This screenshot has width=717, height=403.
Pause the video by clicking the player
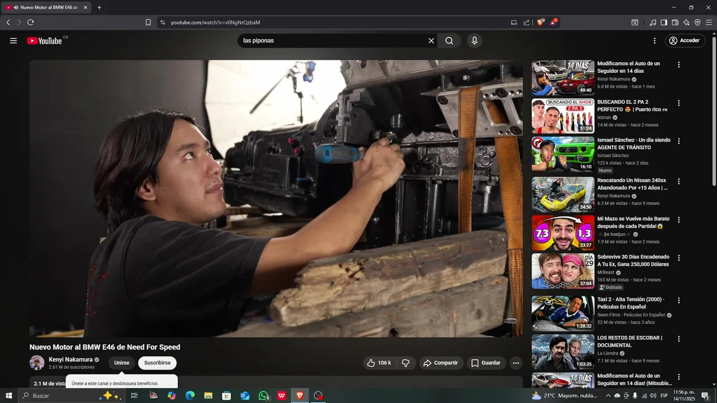click(x=276, y=198)
